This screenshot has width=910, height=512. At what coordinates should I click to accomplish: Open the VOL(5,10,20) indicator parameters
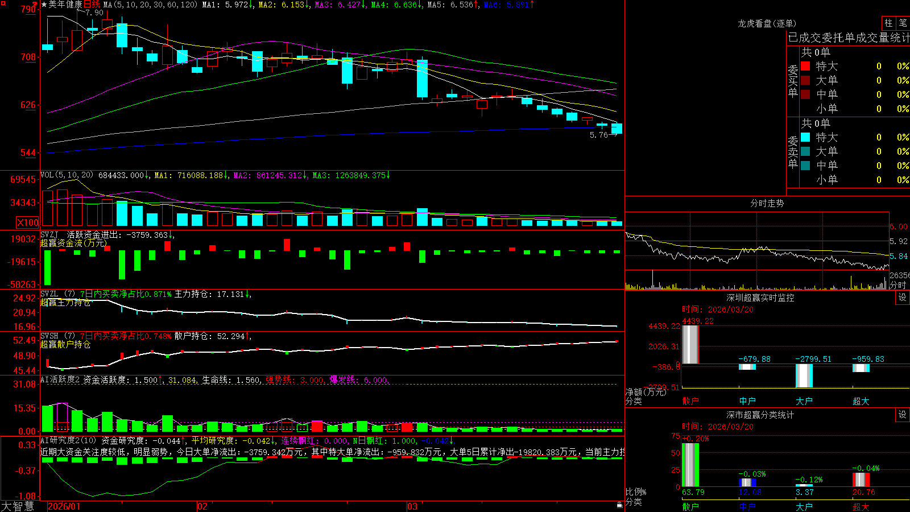67,175
